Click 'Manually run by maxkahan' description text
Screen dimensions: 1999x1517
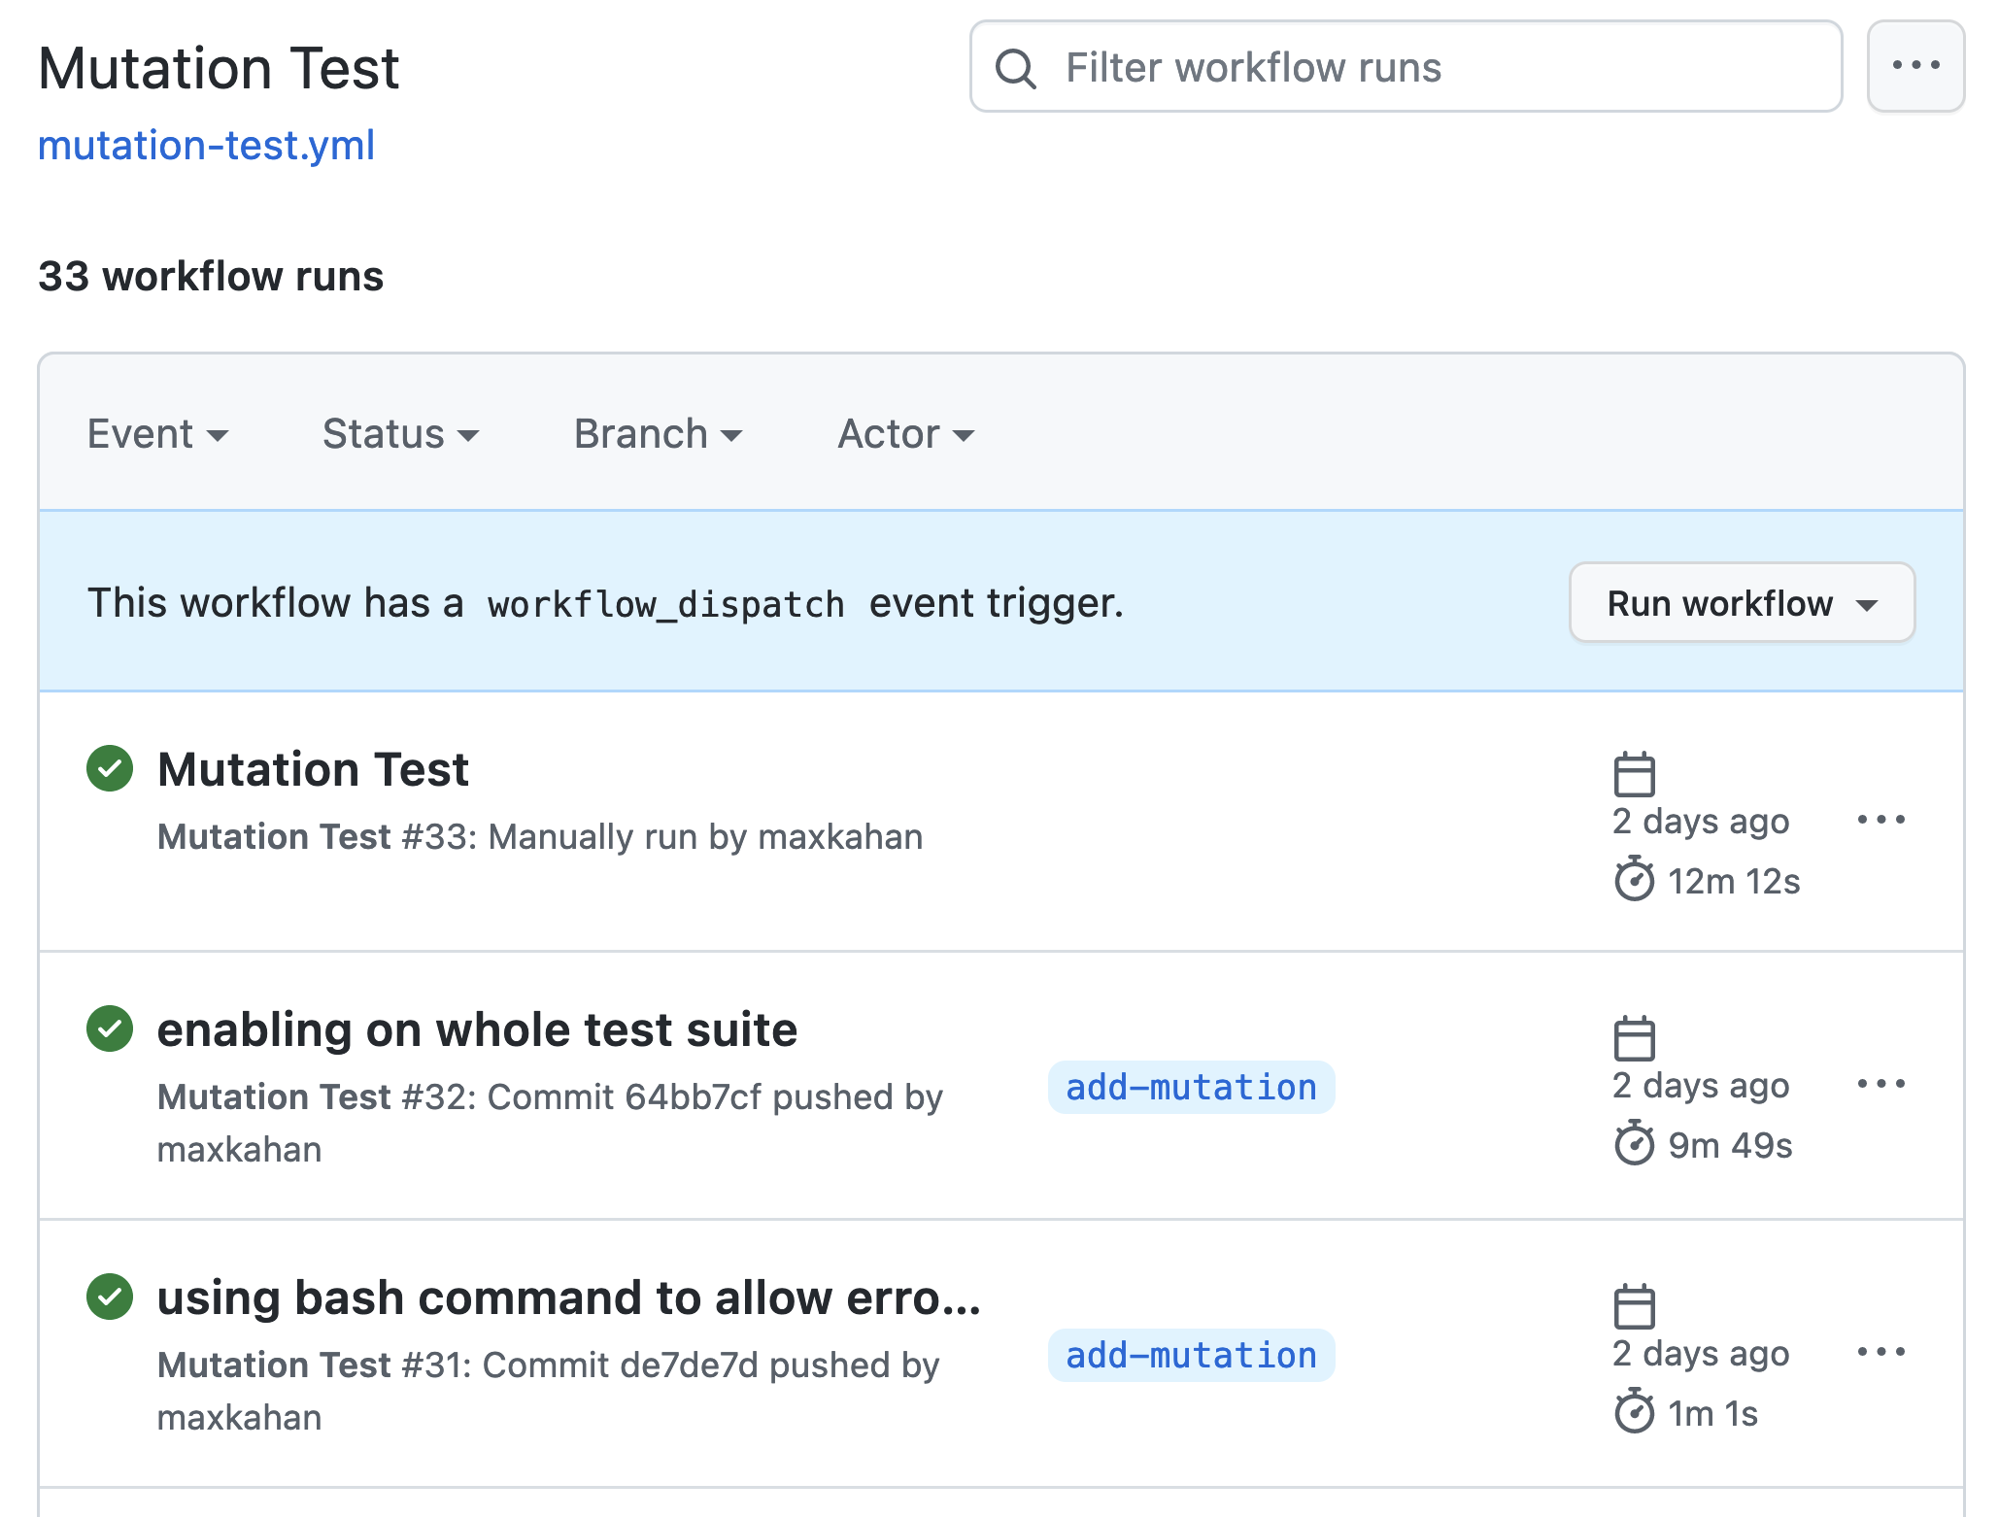click(705, 837)
